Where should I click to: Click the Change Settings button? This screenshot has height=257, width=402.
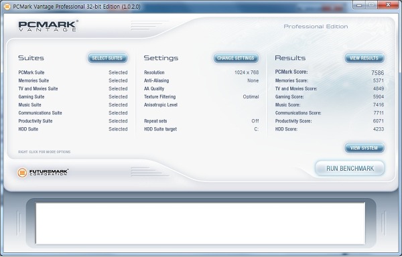(x=236, y=58)
